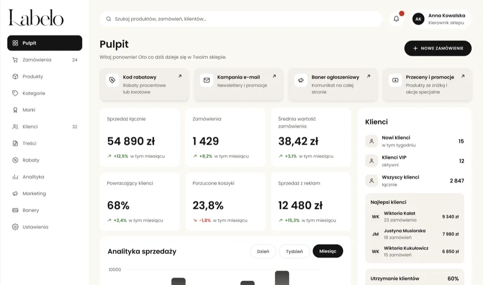Screen dimensions: 483x285
Task: Click the Przeceny i promocje icon
Action: tap(395, 80)
